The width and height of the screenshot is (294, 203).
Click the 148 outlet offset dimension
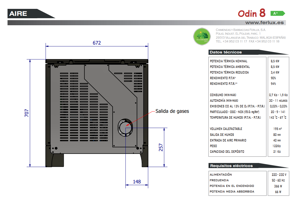pos(137,182)
